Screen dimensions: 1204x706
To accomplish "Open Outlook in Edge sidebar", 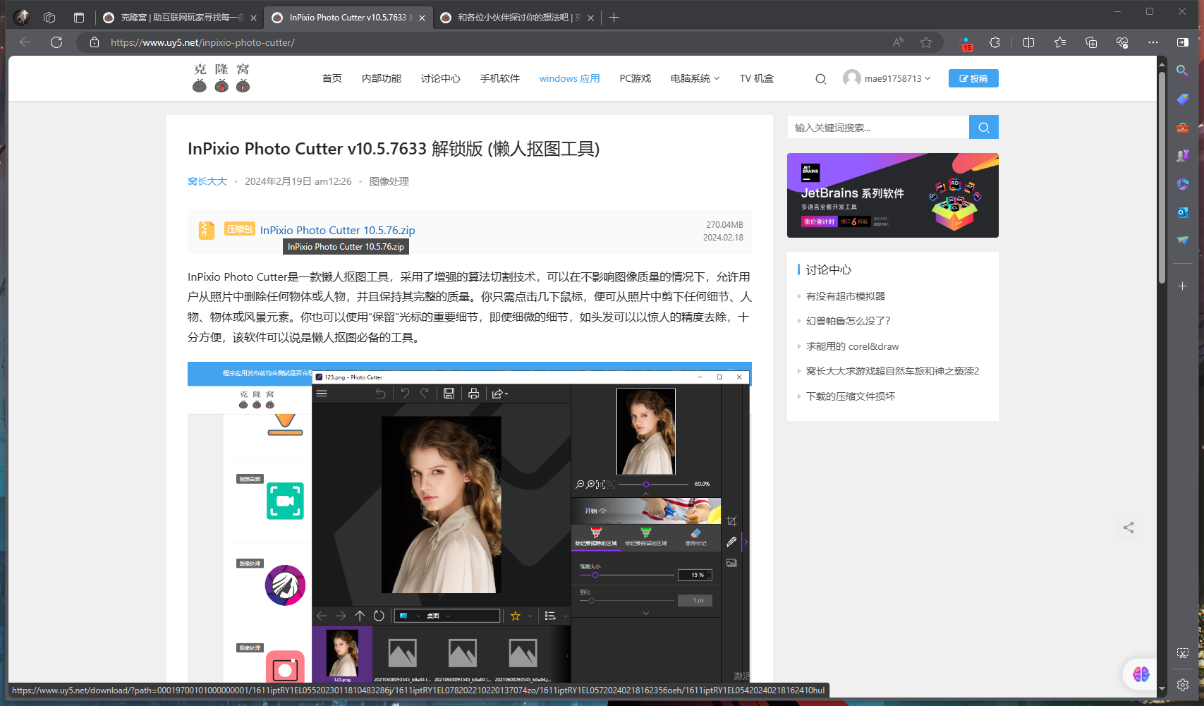I will (1183, 212).
